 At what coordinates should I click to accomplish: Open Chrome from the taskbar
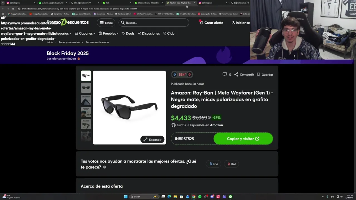click(194, 197)
